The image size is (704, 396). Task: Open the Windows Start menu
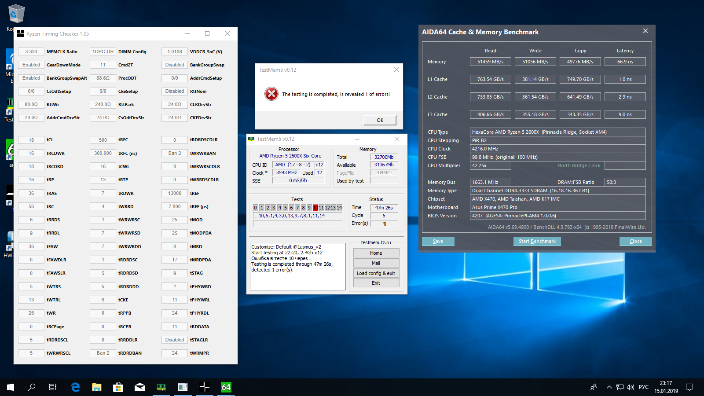(11, 387)
